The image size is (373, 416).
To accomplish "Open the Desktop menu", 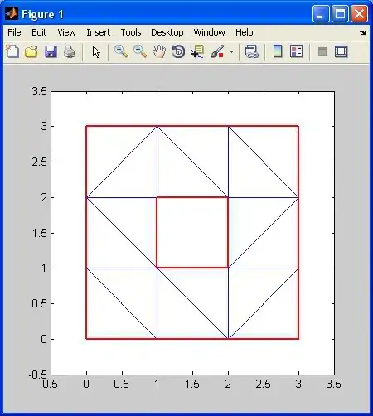I will coord(167,32).
